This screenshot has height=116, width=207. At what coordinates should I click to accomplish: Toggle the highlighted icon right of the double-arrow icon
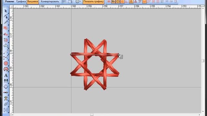pyautogui.click(x=145, y=1)
